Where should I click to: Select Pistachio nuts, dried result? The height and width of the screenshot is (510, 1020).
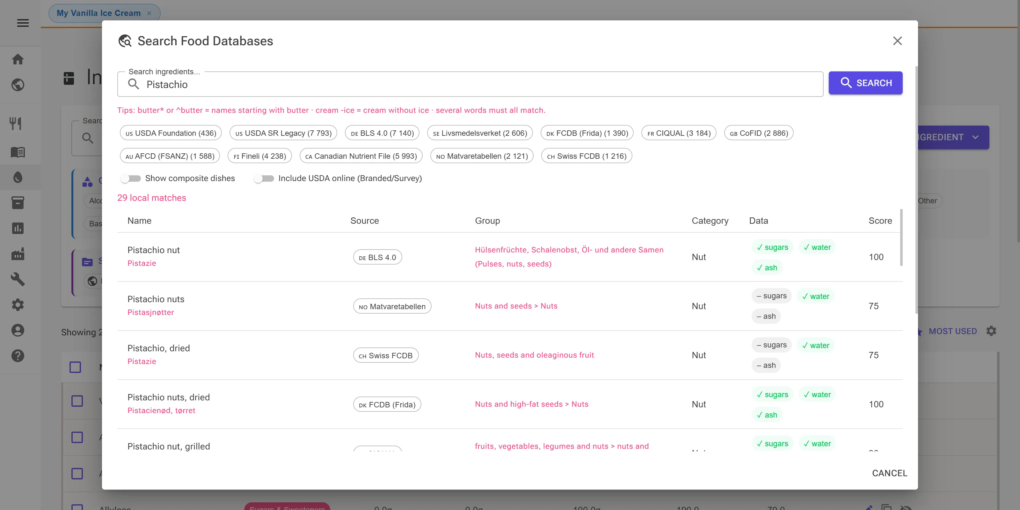point(510,404)
